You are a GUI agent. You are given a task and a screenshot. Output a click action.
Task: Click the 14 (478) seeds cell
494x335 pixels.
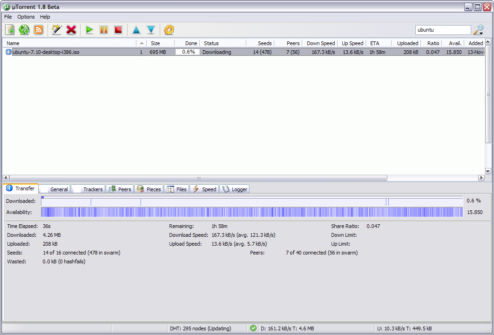[x=262, y=52]
